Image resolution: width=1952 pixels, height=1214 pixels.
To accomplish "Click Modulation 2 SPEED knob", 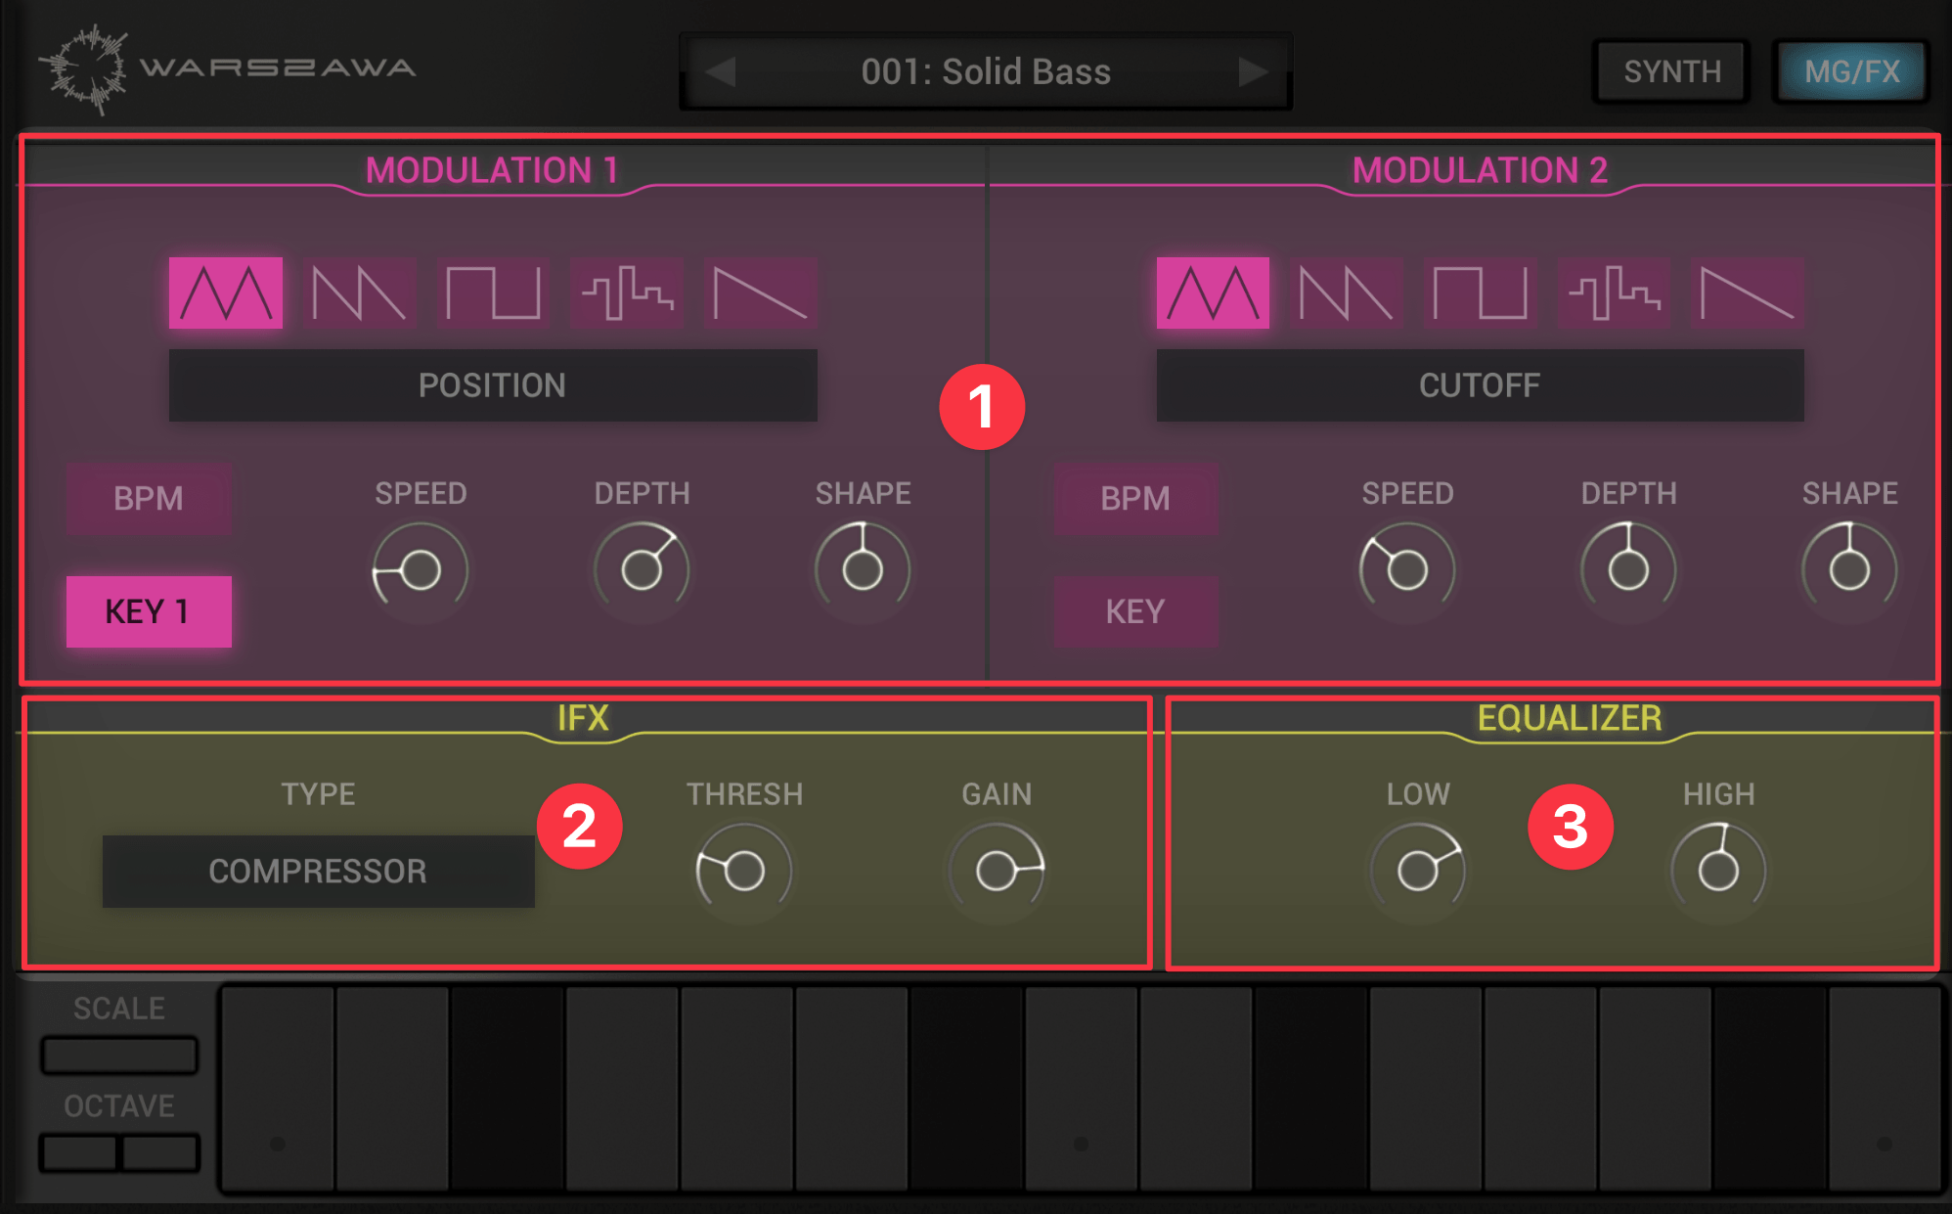I will pos(1407,570).
